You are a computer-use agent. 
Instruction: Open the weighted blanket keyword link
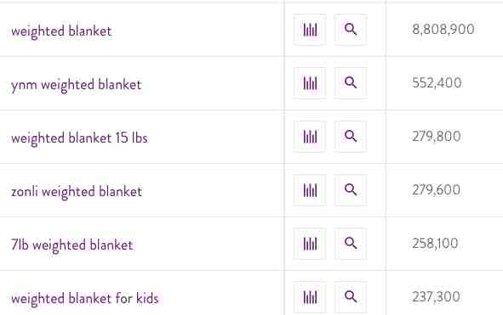coord(61,31)
